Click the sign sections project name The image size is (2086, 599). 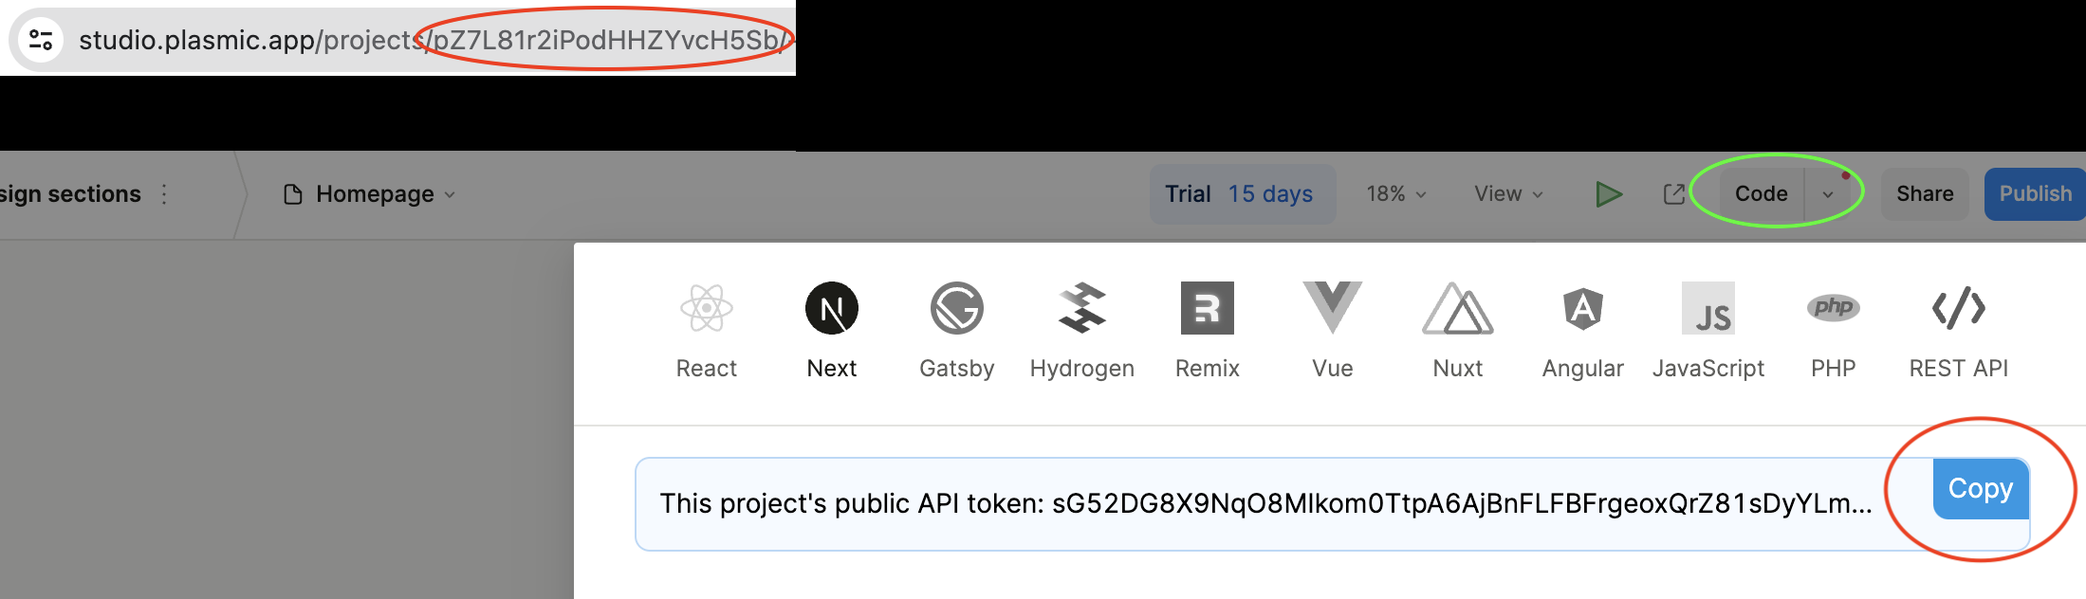[70, 194]
